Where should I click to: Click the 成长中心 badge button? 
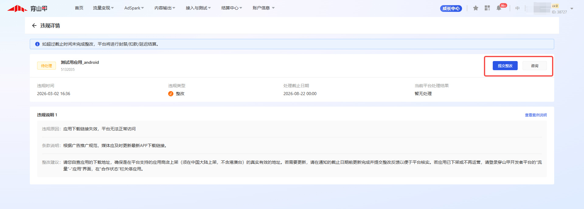pos(451,9)
